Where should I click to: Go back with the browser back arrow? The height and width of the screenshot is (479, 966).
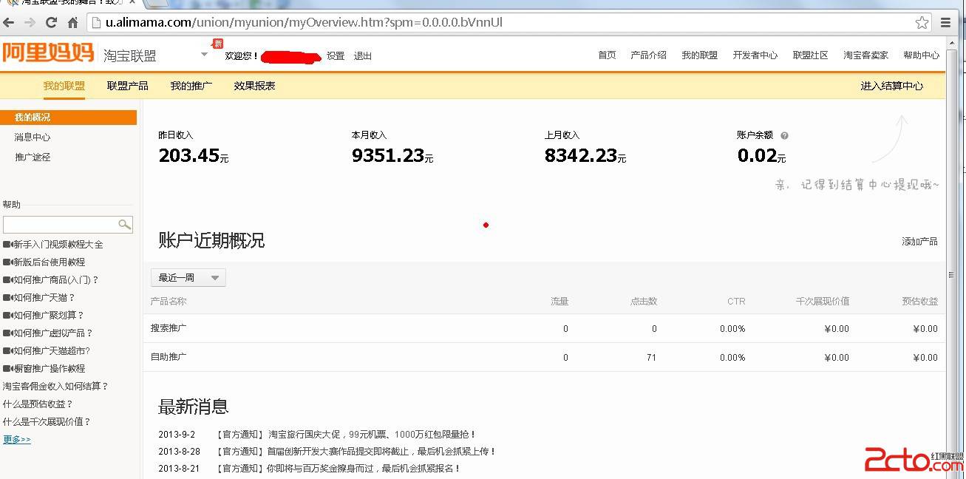(9, 23)
